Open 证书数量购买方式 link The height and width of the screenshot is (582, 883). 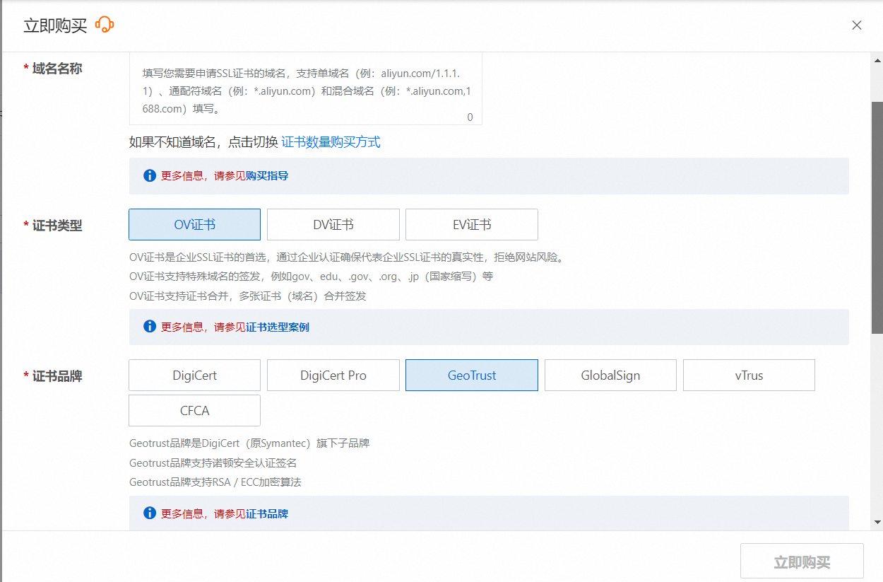[x=331, y=142]
